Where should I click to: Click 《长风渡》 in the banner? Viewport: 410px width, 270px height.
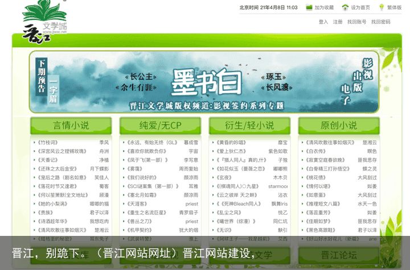[x=277, y=88]
